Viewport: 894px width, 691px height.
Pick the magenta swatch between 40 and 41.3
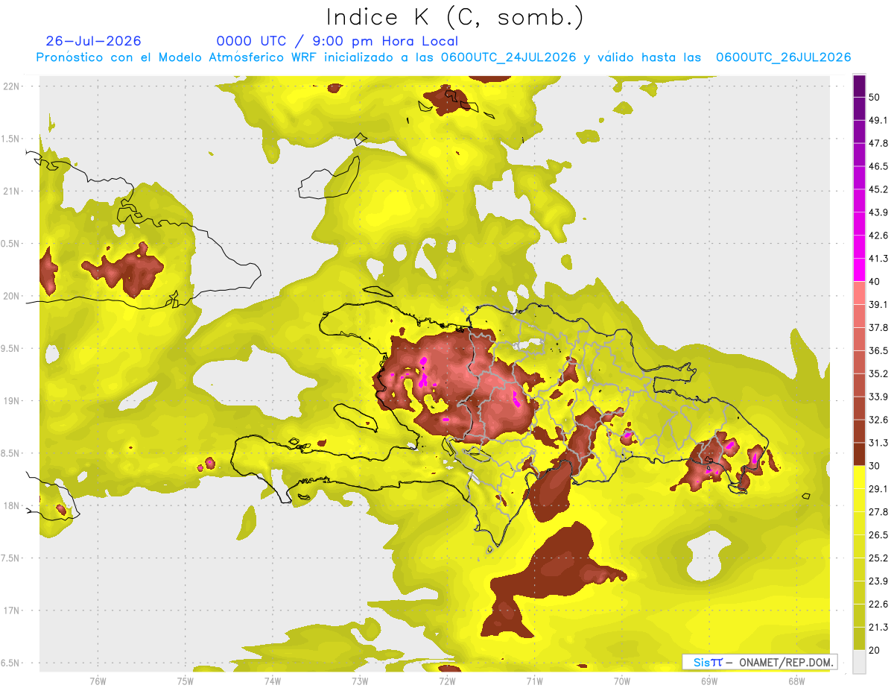pos(859,270)
